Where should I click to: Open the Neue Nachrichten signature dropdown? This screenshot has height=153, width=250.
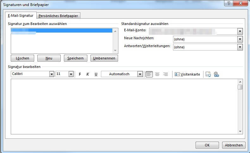(240, 39)
